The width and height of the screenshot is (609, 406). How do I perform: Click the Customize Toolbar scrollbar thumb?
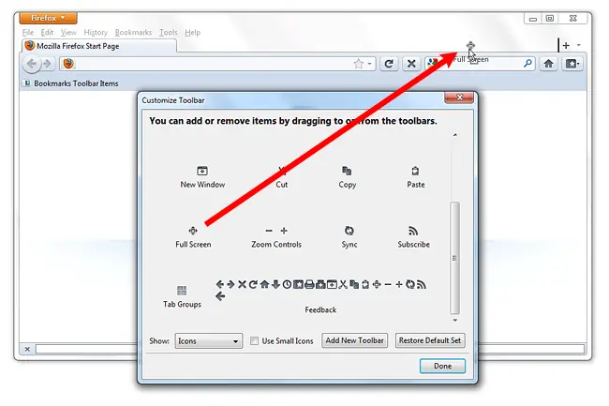(454, 258)
